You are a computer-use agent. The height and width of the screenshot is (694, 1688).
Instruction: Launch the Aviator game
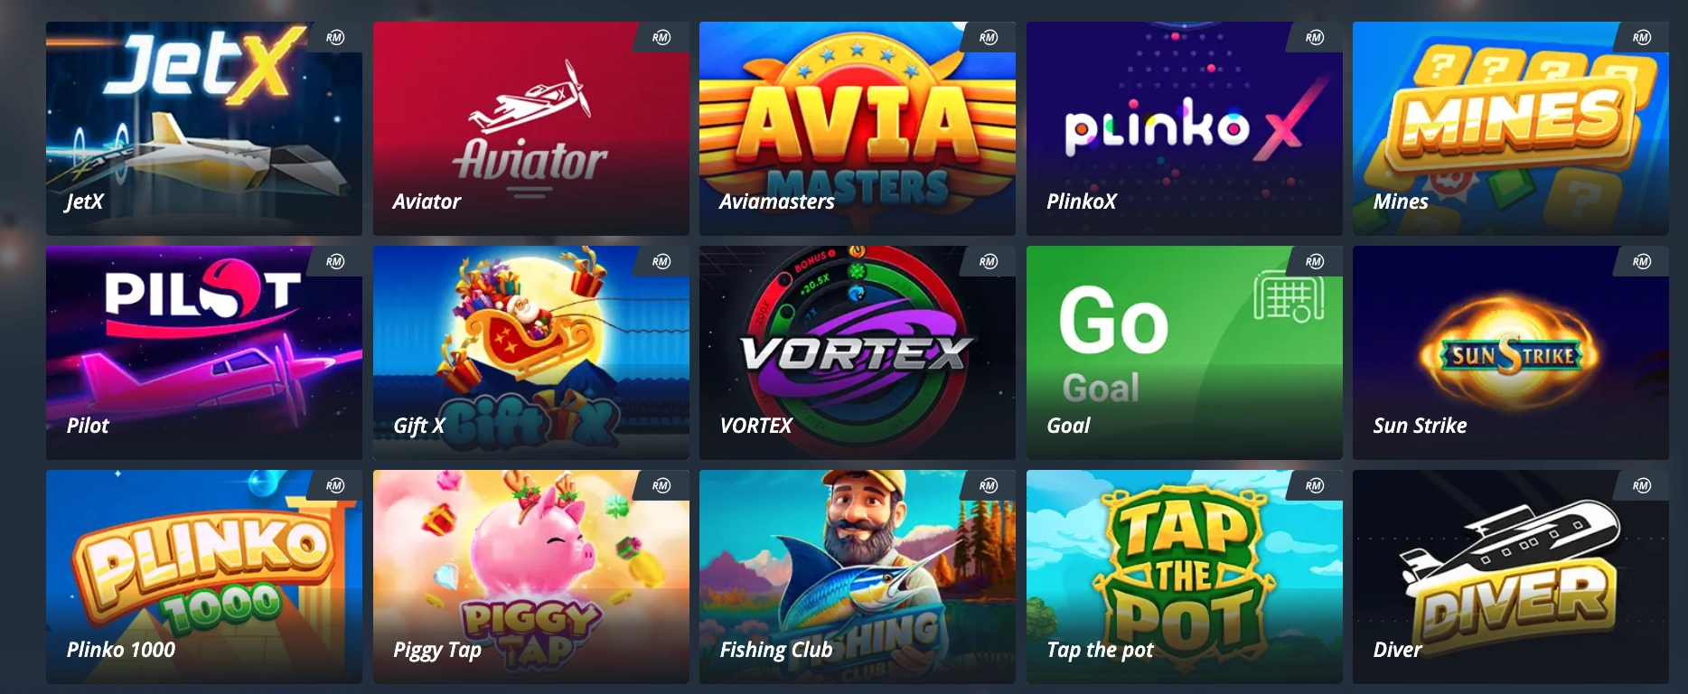[x=531, y=128]
